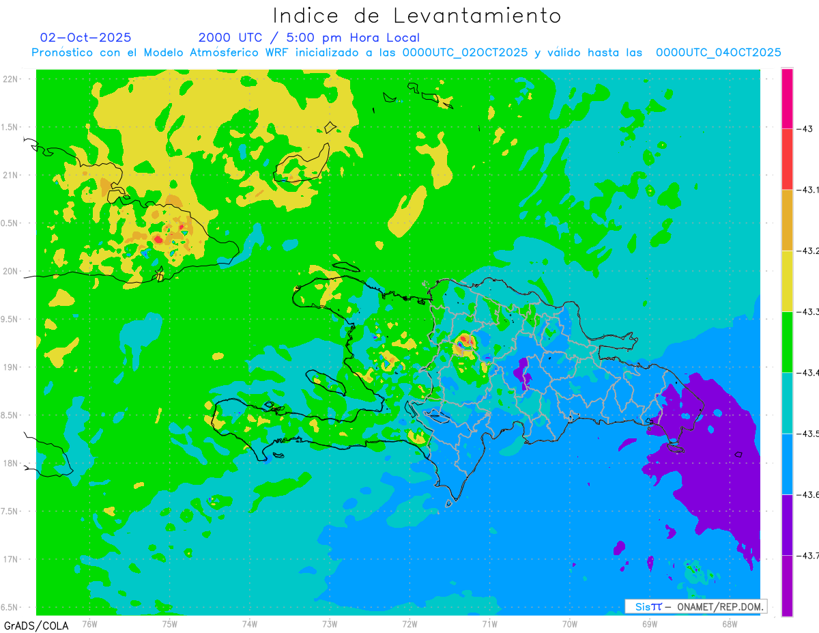
Task: Click the '22N' latitude axis label
Action: pos(11,79)
